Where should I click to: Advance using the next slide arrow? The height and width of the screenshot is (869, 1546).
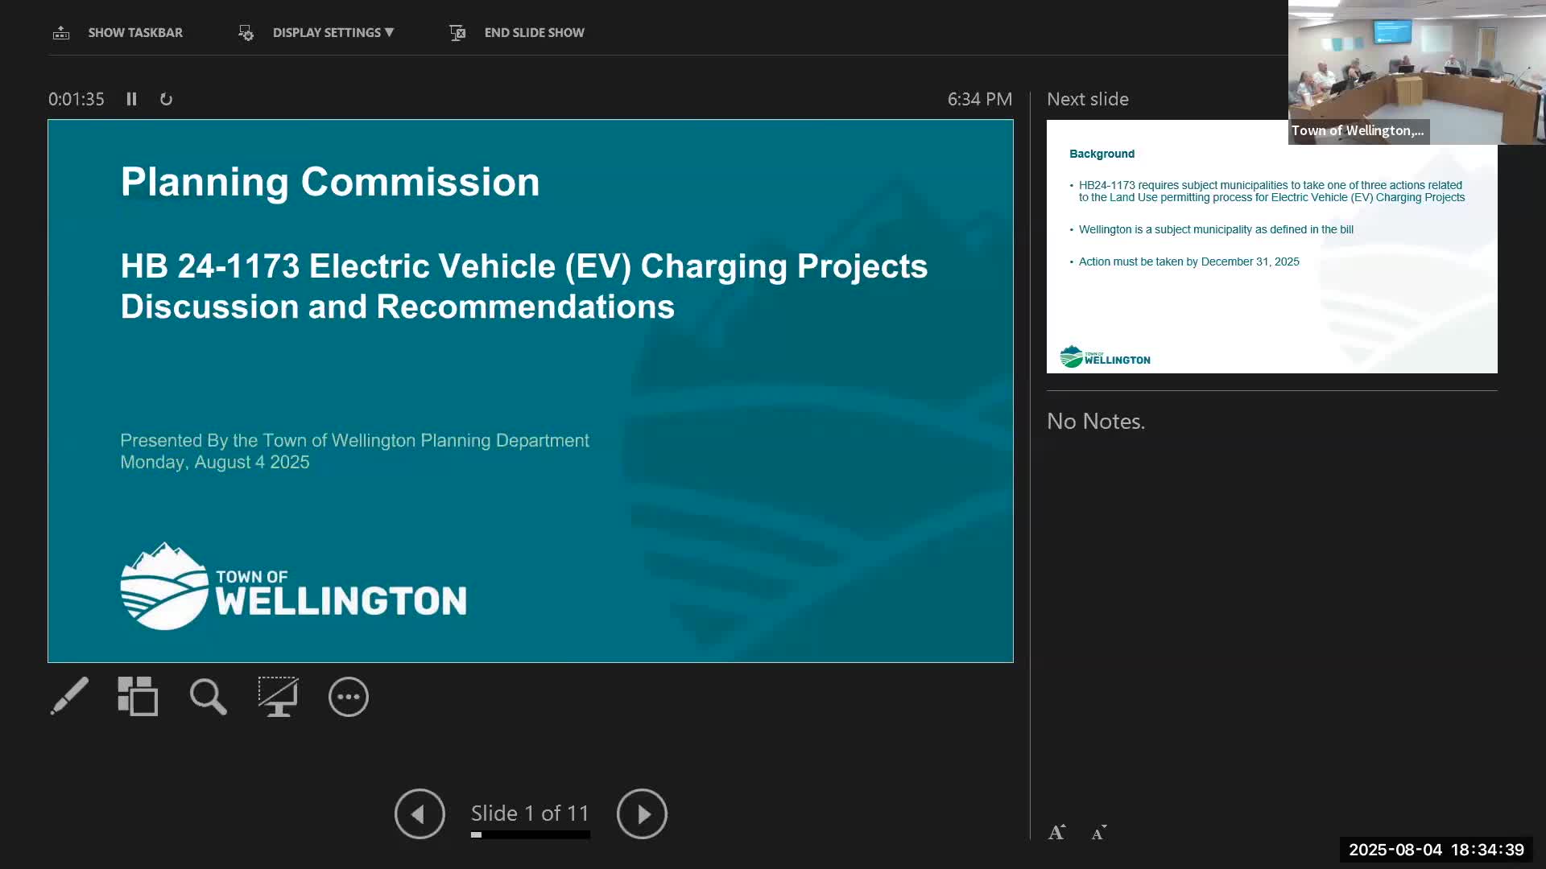(641, 813)
